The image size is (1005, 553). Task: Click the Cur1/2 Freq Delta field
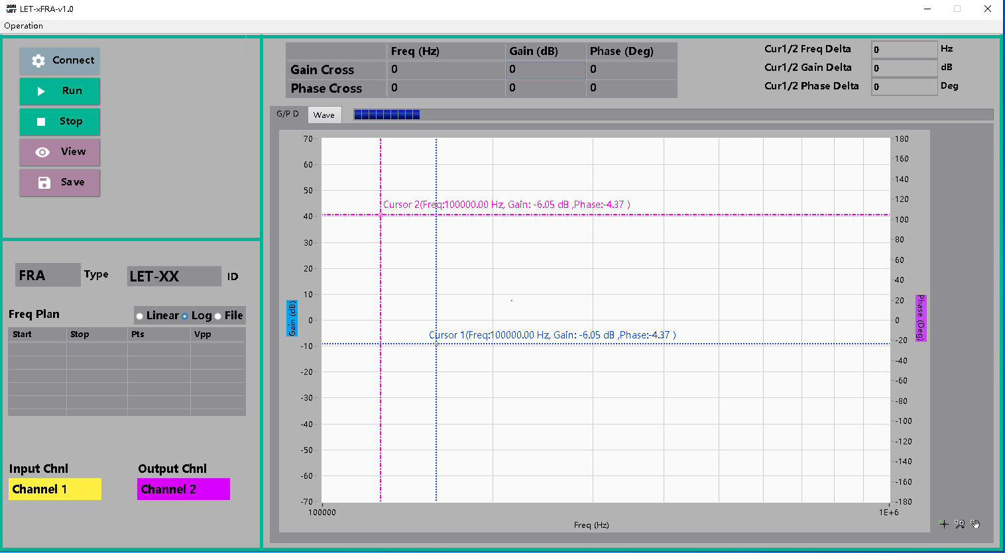pos(903,50)
